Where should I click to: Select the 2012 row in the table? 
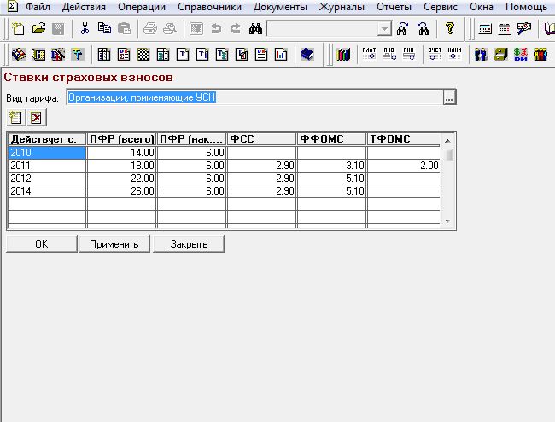coord(224,179)
